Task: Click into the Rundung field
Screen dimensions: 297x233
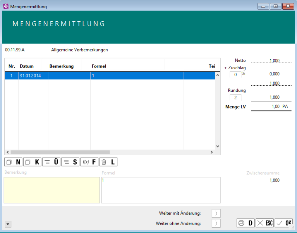Action: [236, 98]
